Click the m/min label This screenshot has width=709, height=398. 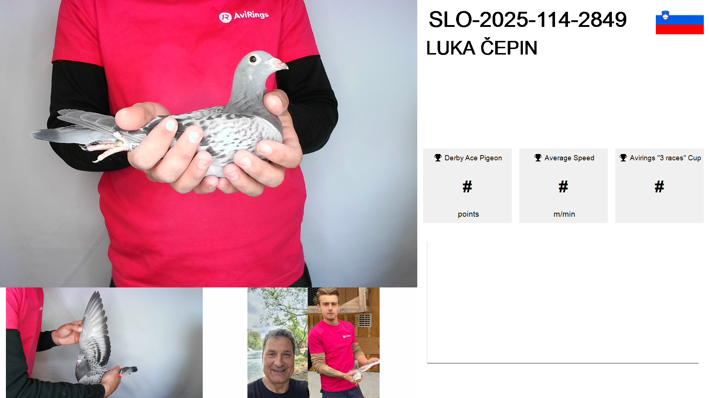click(564, 214)
